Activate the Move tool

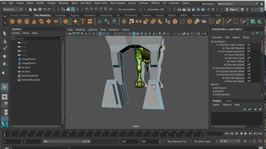(x=5, y=56)
